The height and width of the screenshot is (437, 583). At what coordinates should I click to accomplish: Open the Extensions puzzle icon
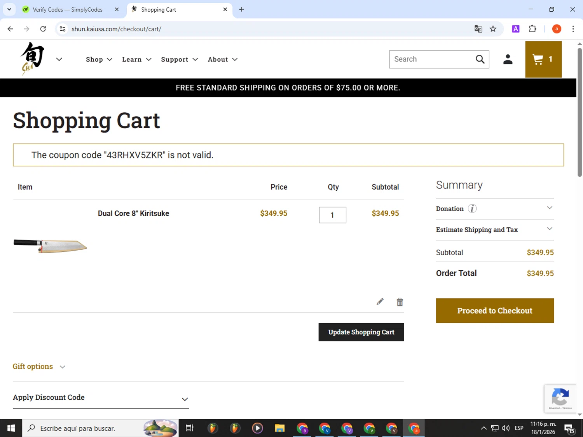point(532,29)
